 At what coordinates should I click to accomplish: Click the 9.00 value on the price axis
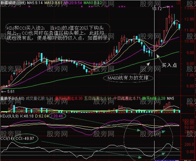pyautogui.click(x=190, y=53)
